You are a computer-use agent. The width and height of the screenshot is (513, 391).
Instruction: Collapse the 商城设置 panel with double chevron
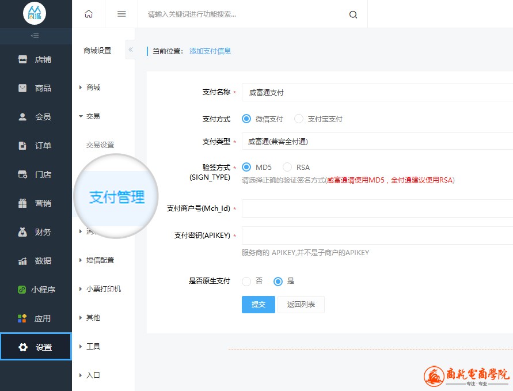pyautogui.click(x=131, y=50)
